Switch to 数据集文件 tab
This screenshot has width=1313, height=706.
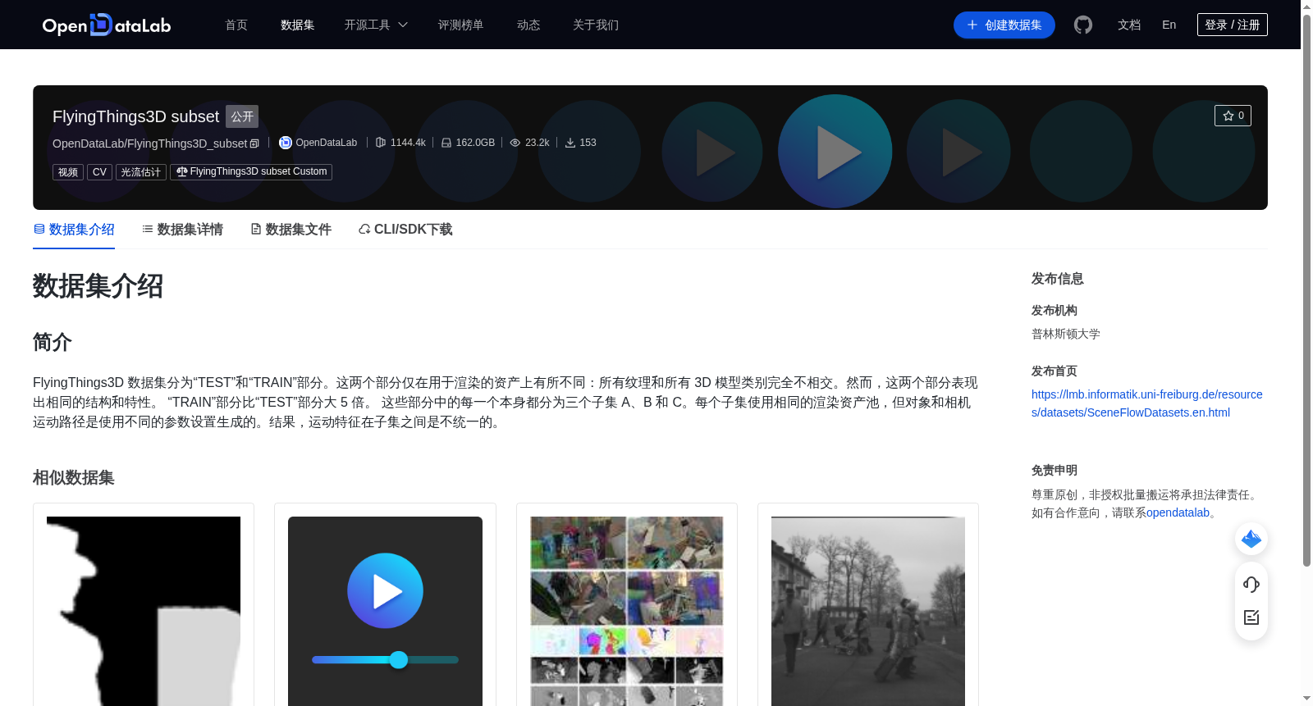click(291, 230)
